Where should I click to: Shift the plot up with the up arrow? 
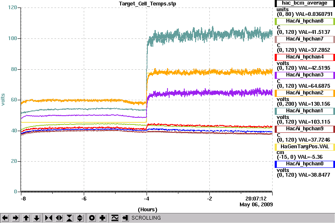point(26,218)
